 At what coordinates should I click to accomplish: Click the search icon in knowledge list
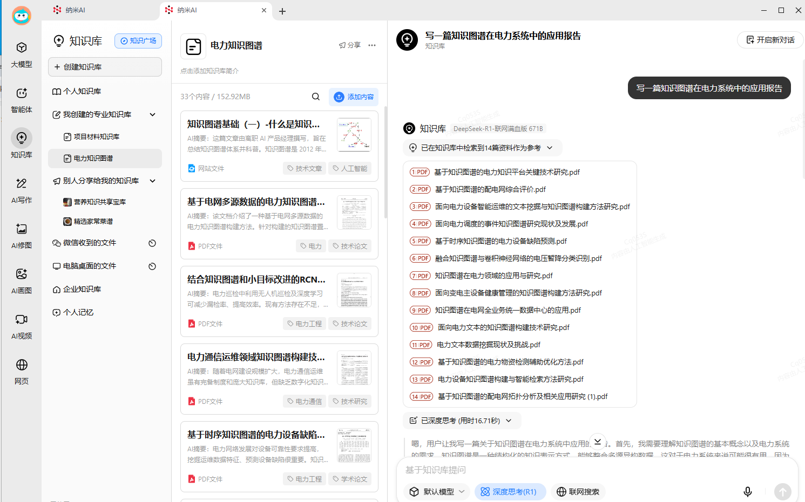click(x=316, y=97)
